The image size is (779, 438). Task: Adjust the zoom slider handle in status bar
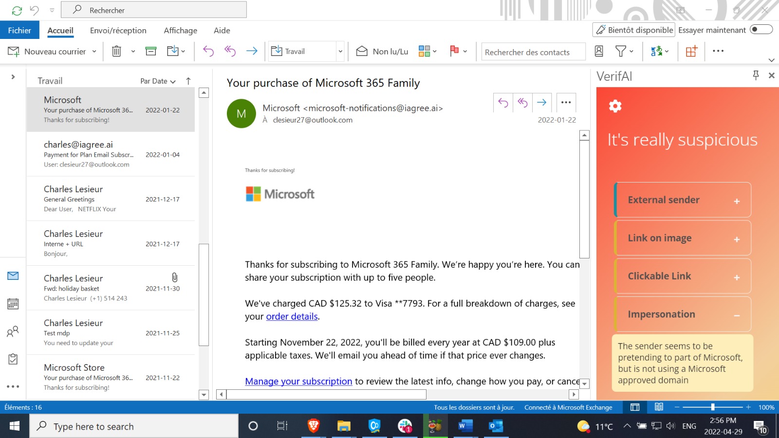(x=713, y=407)
